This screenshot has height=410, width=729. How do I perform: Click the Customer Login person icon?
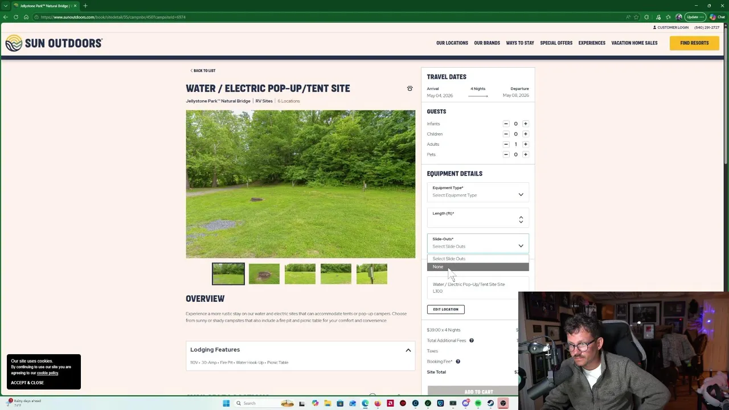coord(655,27)
